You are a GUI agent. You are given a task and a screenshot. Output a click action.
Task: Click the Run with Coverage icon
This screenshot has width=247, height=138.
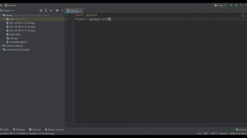point(241,5)
